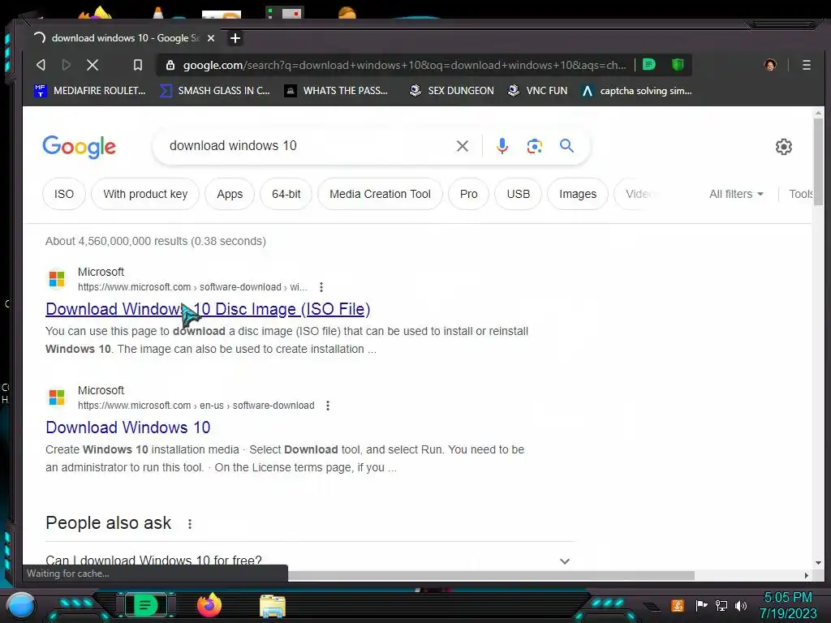Click the scroll right arrow at bottom

pyautogui.click(x=806, y=575)
